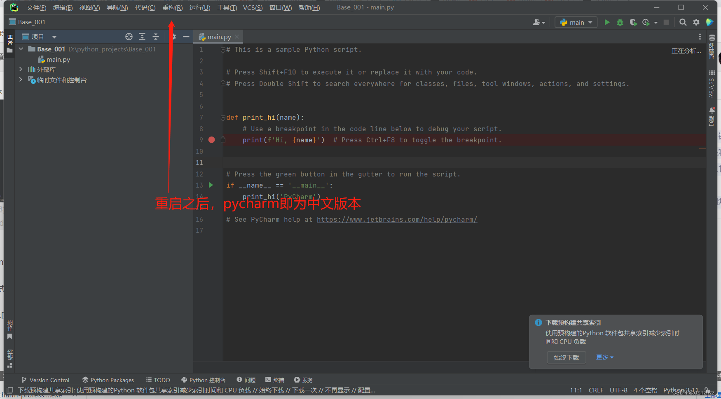
Task: Toggle the red breakpoint on line 9
Action: point(212,140)
